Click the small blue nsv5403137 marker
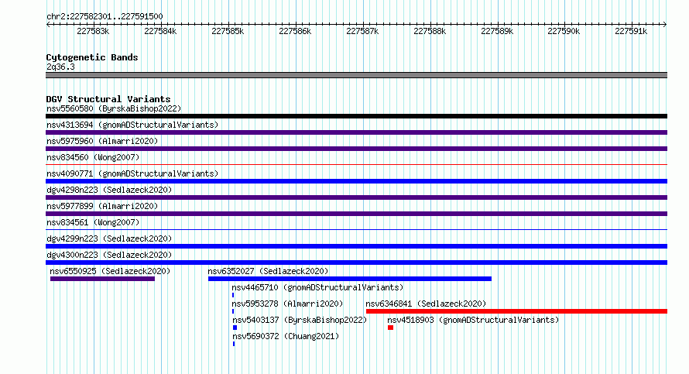 click(235, 328)
